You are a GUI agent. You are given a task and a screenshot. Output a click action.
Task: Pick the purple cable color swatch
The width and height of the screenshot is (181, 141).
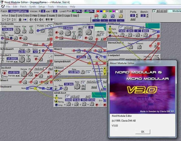[114, 11]
